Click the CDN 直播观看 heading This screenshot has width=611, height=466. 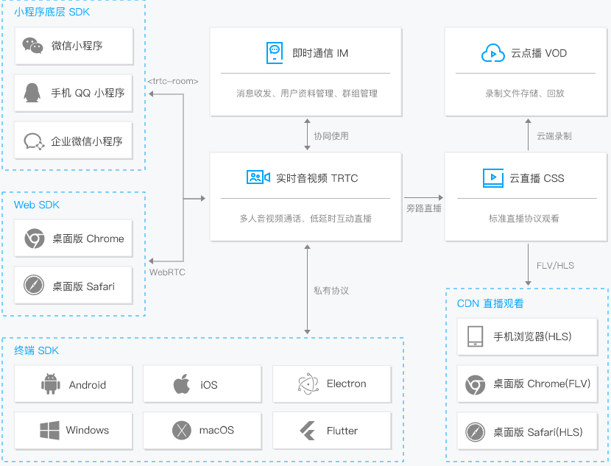click(490, 303)
